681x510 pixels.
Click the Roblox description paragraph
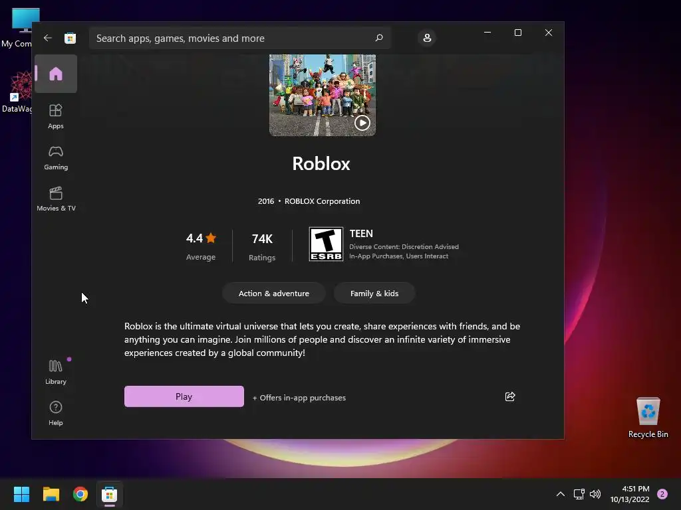323,339
